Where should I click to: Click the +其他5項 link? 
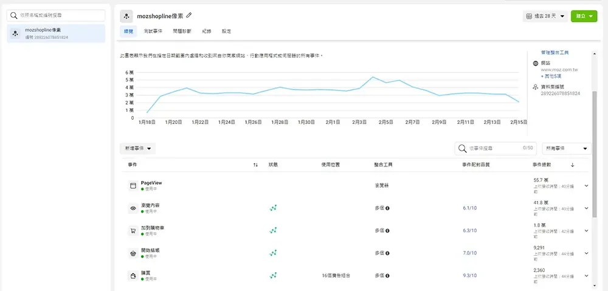tap(551, 77)
